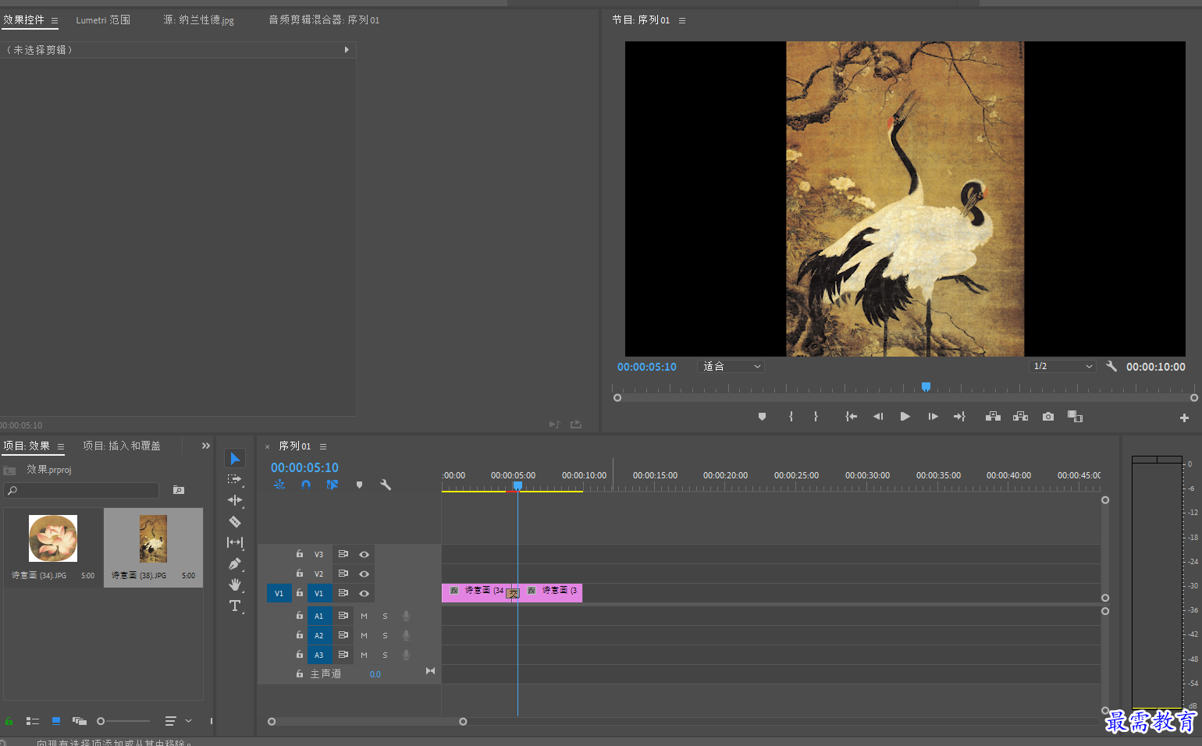The height and width of the screenshot is (746, 1202).
Task: Click the Program Monitor settings wrench
Action: [x=1111, y=366]
